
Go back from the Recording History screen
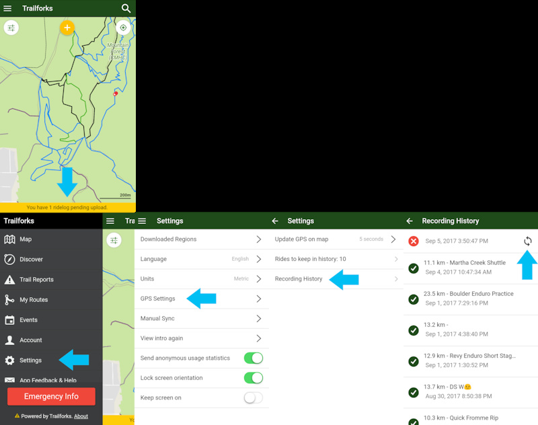[410, 221]
